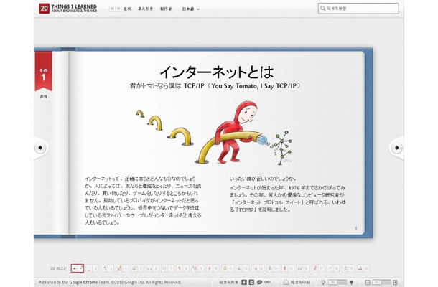This screenshot has width=438, height=287.
Task: Click the dark light bulb icon
Action: [x=352, y=282]
